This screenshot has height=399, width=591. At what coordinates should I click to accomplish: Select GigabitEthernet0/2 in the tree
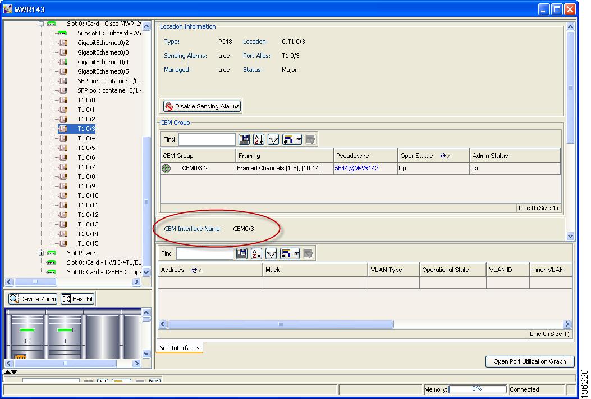(103, 43)
